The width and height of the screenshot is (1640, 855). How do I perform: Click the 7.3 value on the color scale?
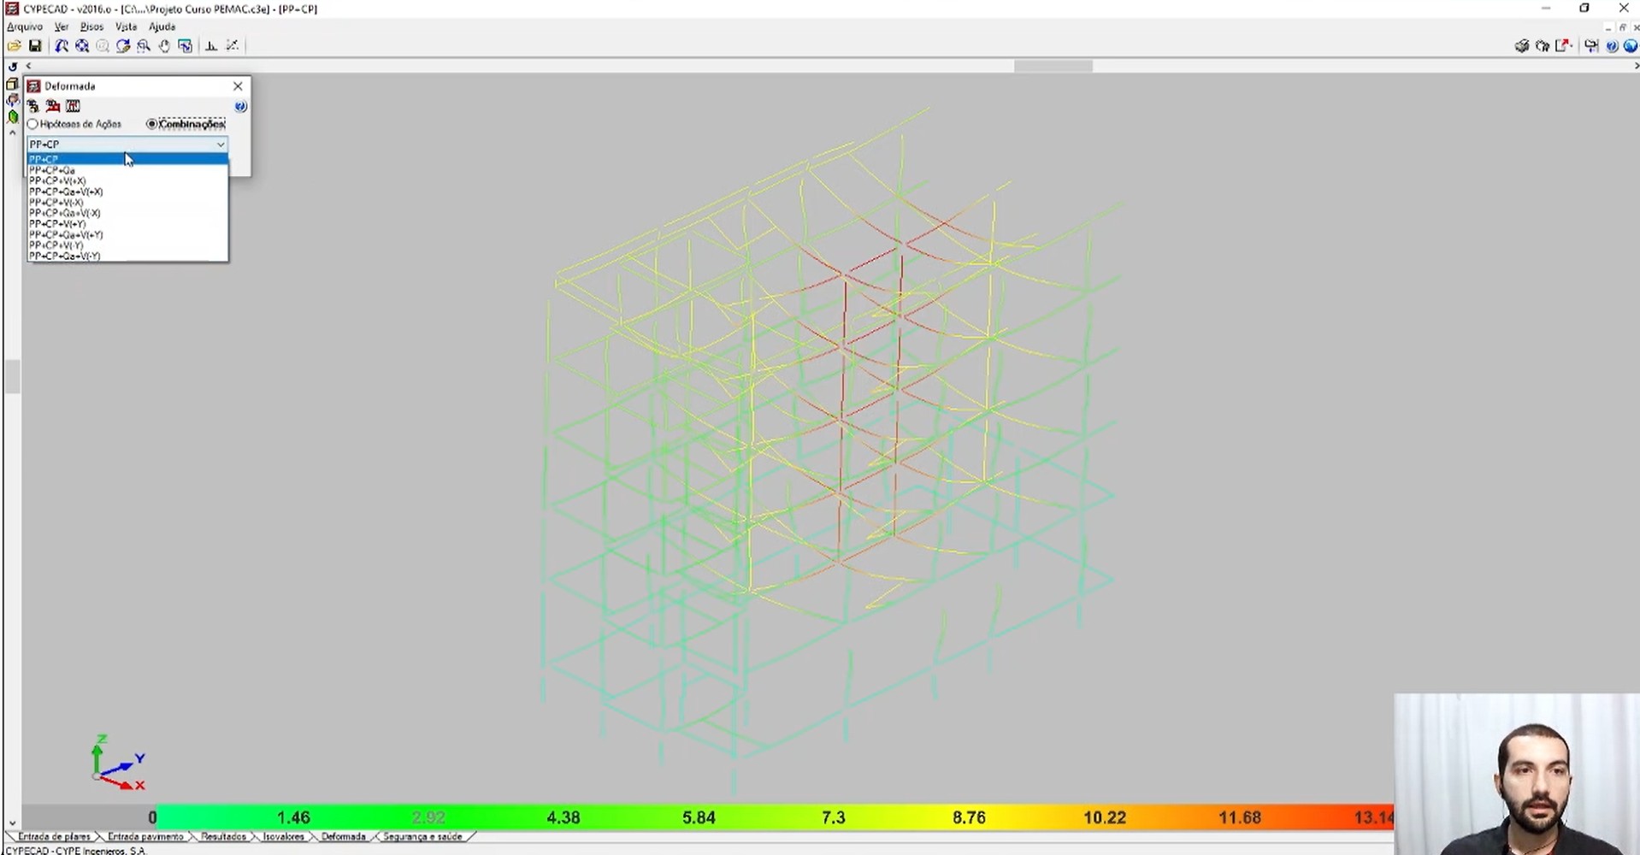pos(833,818)
